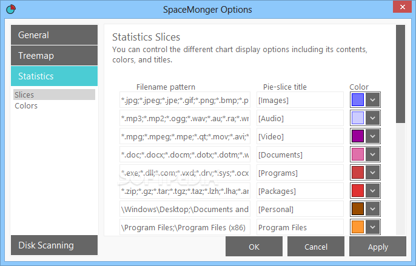
Task: Close the SpaceMonger Options window
Action: (x=402, y=7)
